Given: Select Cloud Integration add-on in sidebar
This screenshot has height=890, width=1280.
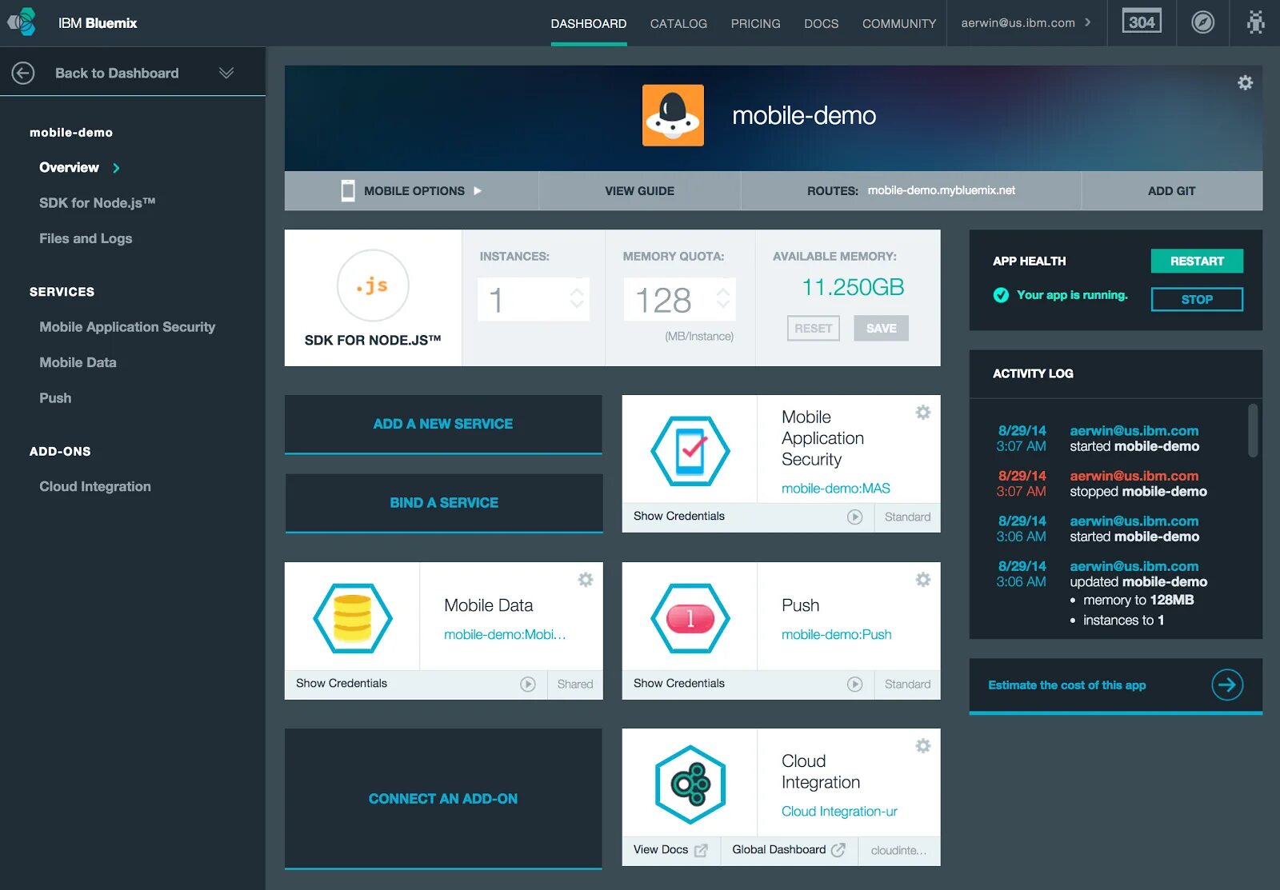Looking at the screenshot, I should 95,486.
